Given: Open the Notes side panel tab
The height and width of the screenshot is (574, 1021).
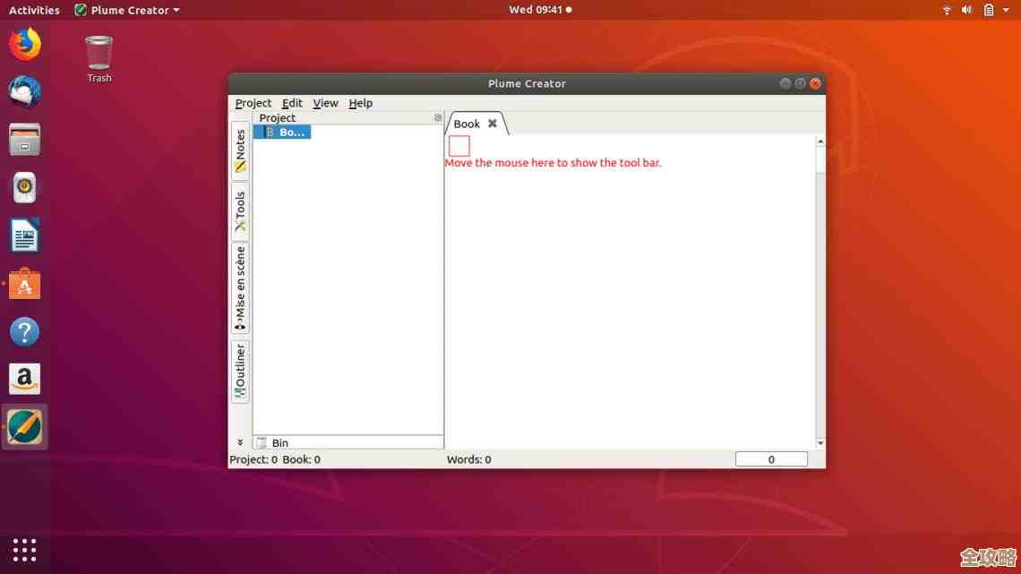Looking at the screenshot, I should (240, 150).
